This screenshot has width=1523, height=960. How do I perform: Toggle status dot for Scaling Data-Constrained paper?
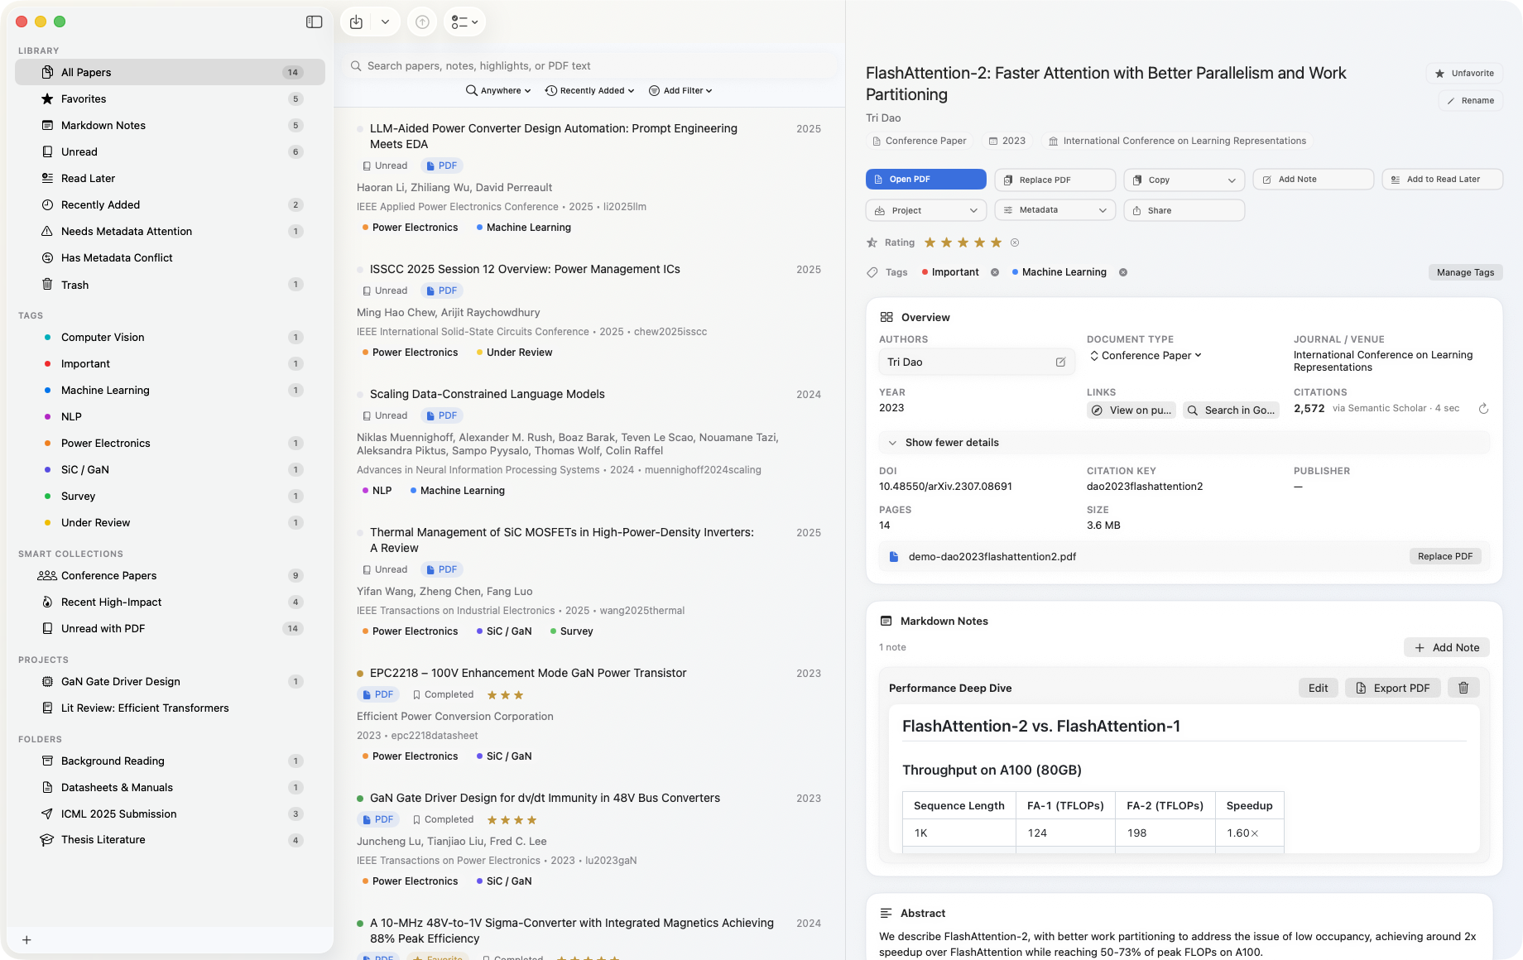(360, 395)
